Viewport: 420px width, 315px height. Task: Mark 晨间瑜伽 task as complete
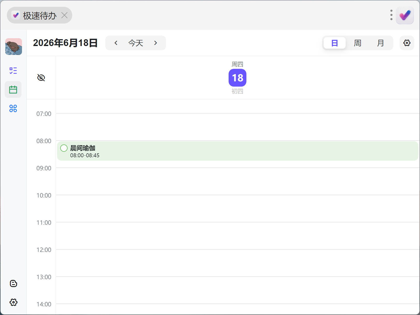[64, 148]
